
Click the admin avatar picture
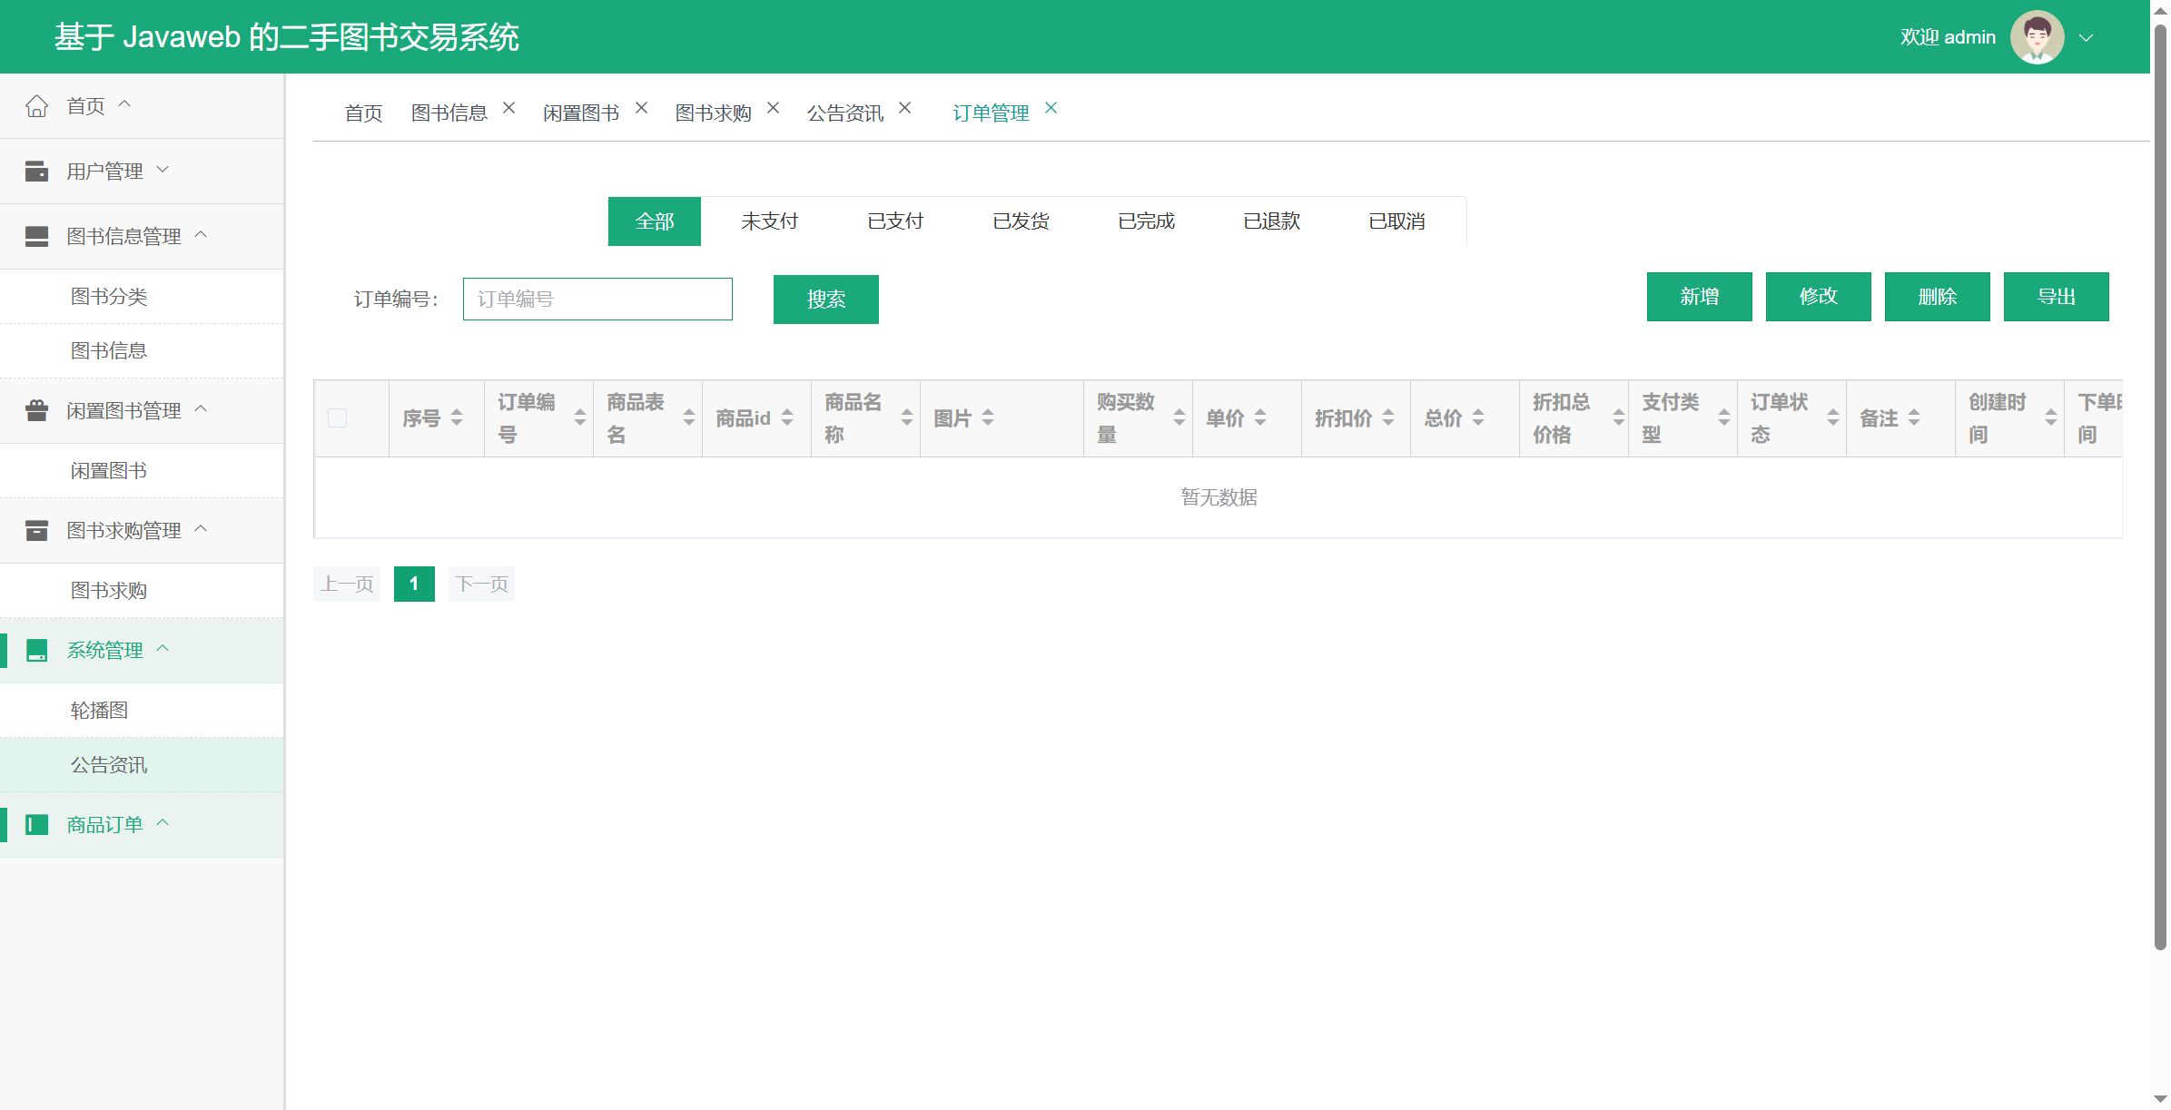click(x=2037, y=37)
